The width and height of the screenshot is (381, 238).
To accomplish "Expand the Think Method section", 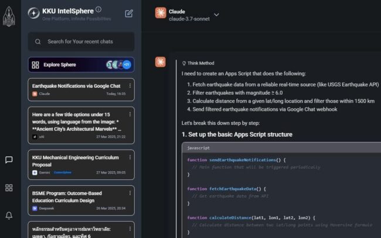I will coord(198,63).
